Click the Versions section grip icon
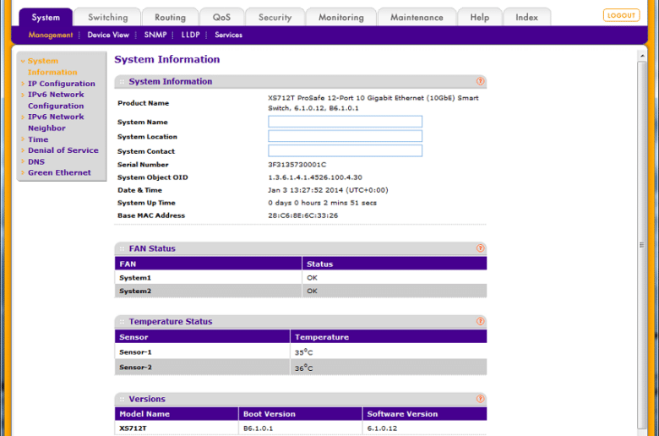659x436 pixels. (122, 399)
